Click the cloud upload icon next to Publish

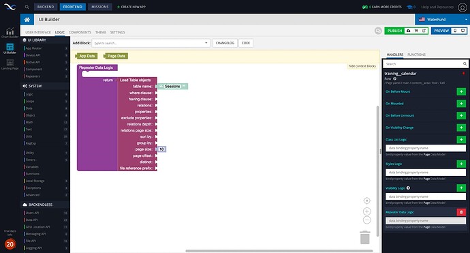point(408,31)
